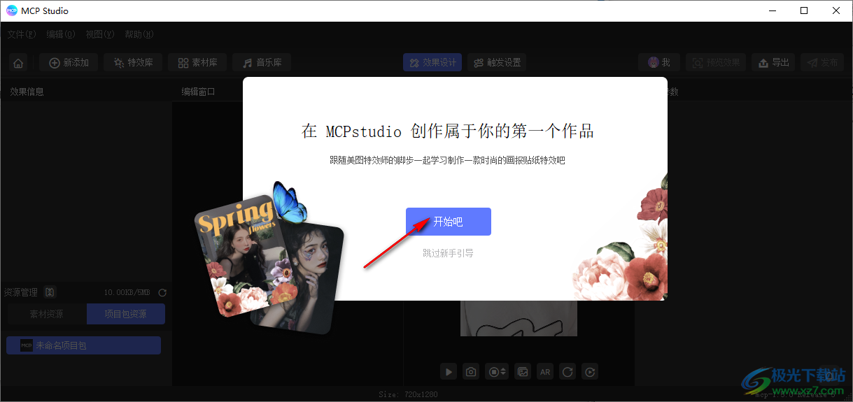This screenshot has width=853, height=402.
Task: Click the 开始吧 start button
Action: click(x=449, y=222)
